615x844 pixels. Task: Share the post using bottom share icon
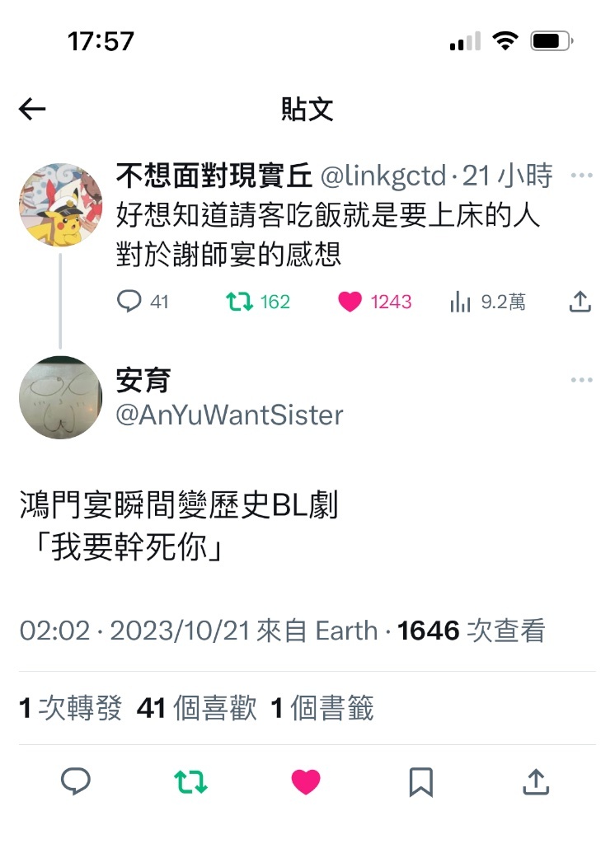(536, 781)
